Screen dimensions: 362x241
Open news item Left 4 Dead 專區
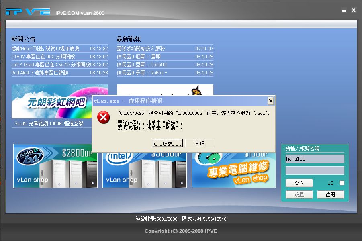click(51, 65)
